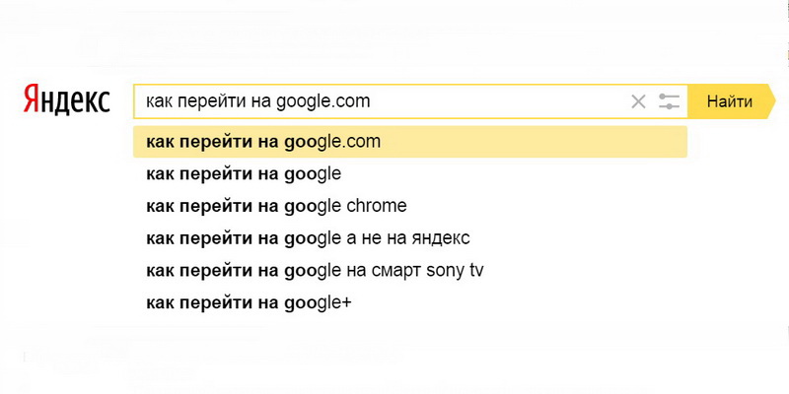
Task: Choose suggestion "google на смарт sony tv"
Action: click(315, 270)
